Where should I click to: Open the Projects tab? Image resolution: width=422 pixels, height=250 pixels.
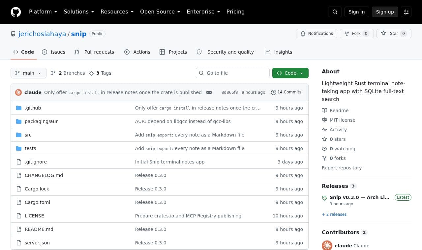173,52
